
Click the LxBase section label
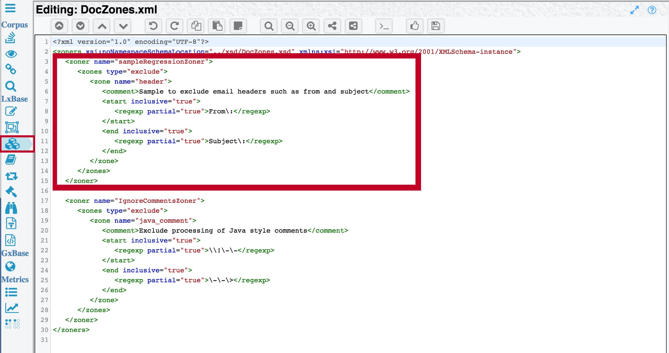(15, 99)
